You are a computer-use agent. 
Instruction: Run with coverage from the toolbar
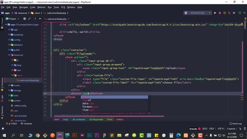tap(225, 13)
